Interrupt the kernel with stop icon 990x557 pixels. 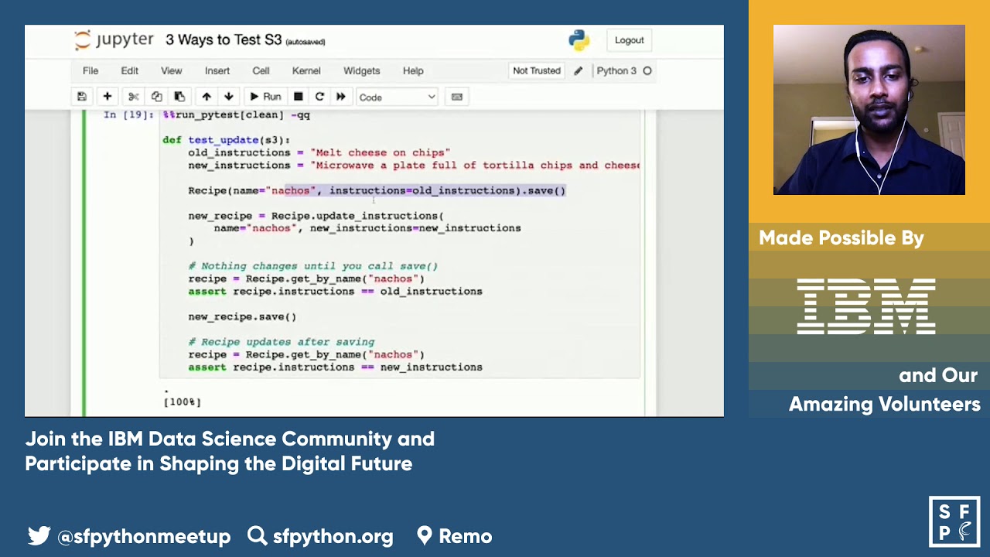pyautogui.click(x=298, y=97)
